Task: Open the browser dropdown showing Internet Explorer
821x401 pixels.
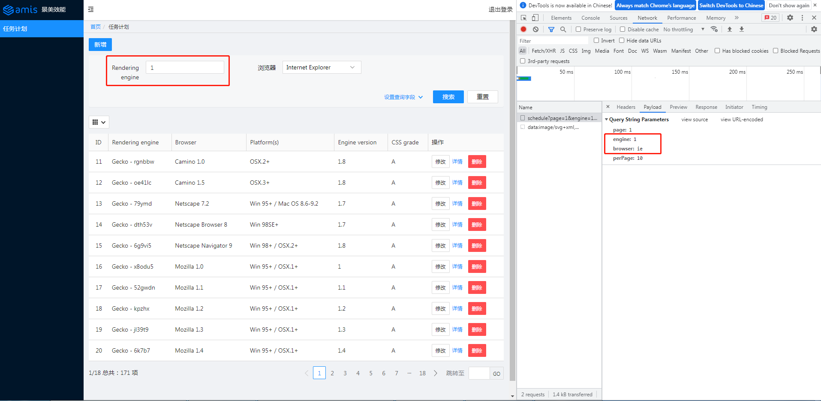Action: (322, 67)
